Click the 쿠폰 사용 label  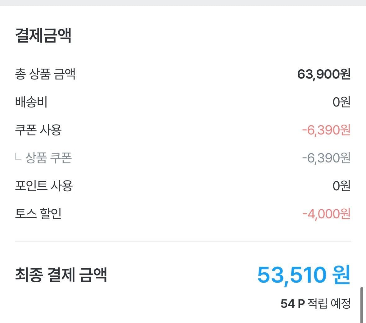click(38, 130)
